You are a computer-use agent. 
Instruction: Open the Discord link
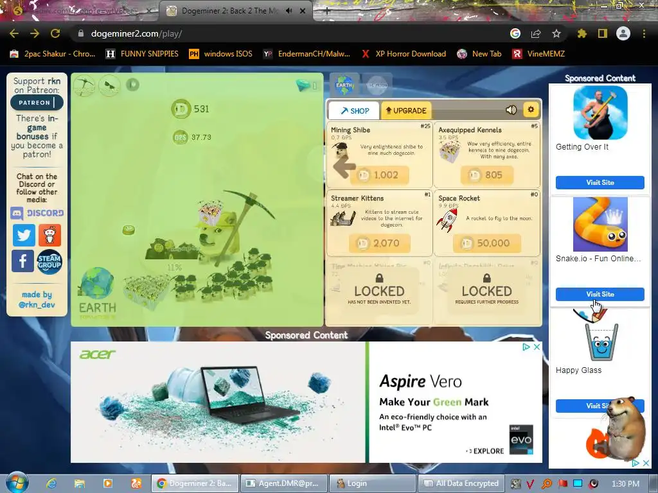coord(37,213)
